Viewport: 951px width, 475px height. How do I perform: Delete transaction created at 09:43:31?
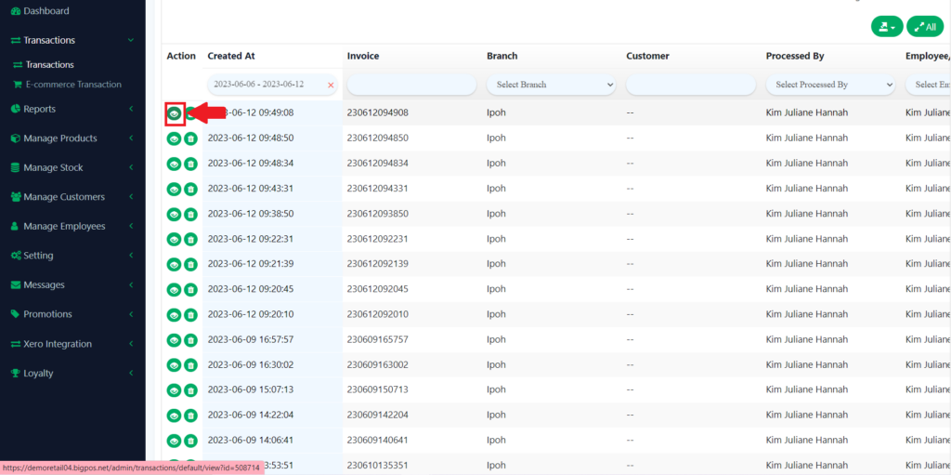click(190, 189)
